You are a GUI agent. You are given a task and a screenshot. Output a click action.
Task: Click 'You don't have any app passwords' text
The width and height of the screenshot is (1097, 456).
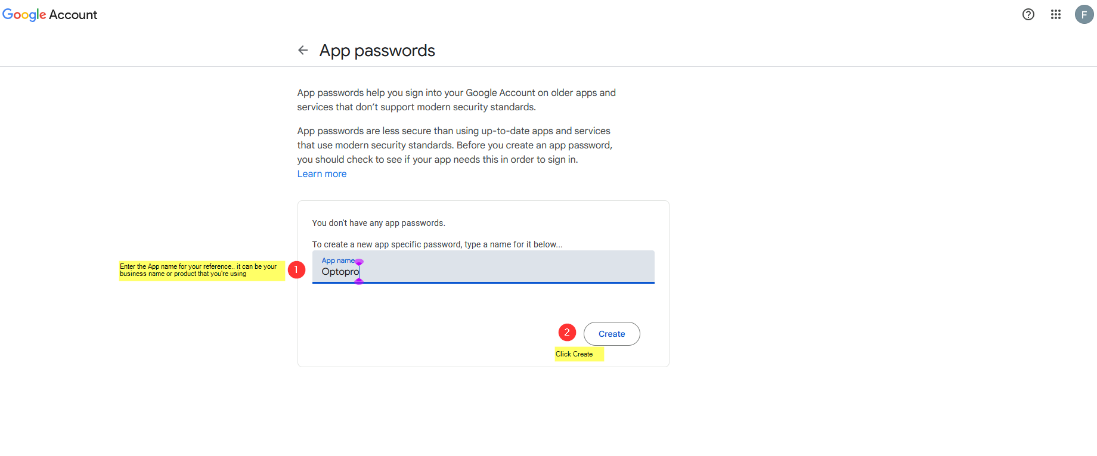tap(379, 223)
